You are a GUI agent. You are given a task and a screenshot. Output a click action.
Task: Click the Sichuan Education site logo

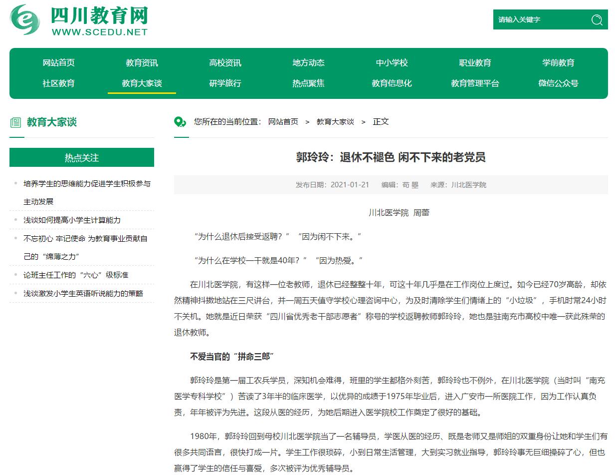pos(79,20)
